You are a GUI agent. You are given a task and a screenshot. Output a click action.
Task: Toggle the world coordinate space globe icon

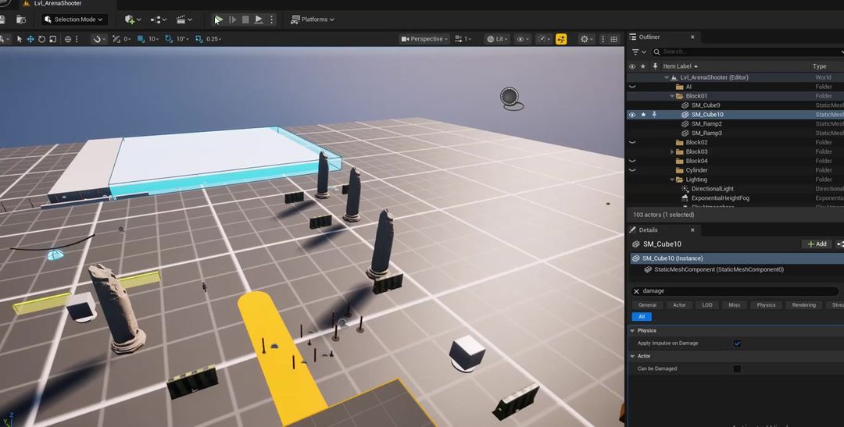(68, 39)
